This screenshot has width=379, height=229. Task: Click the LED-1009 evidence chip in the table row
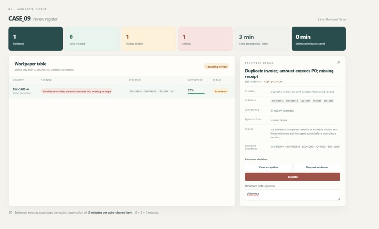163,91
